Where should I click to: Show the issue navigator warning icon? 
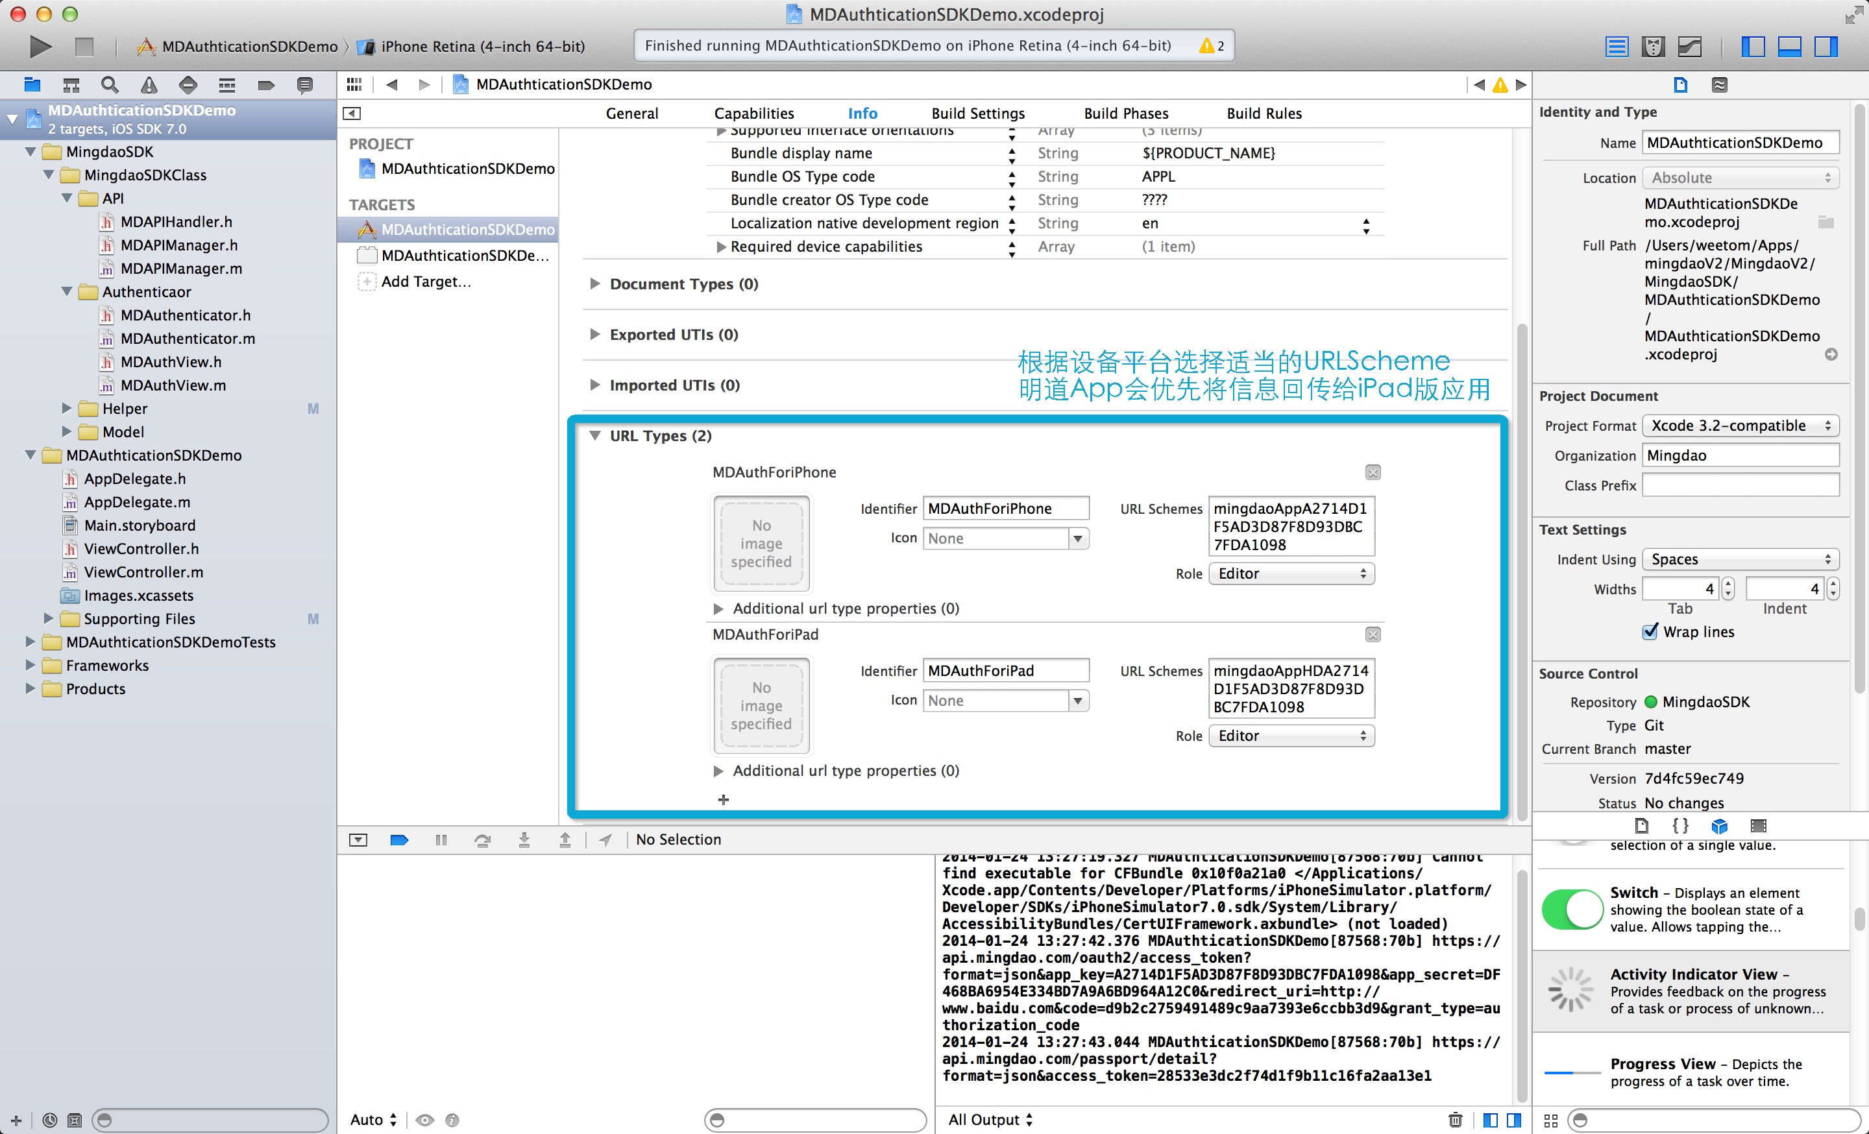click(149, 85)
